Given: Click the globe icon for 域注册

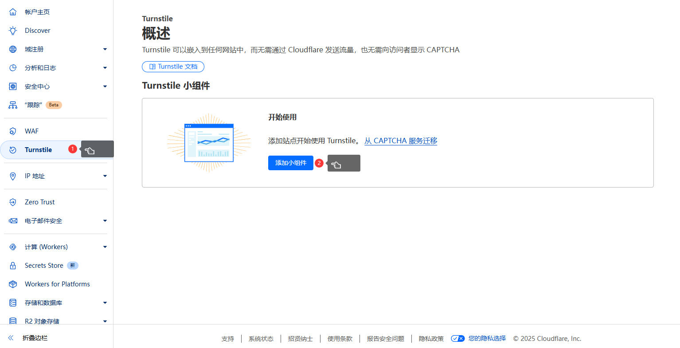Looking at the screenshot, I should pos(13,49).
